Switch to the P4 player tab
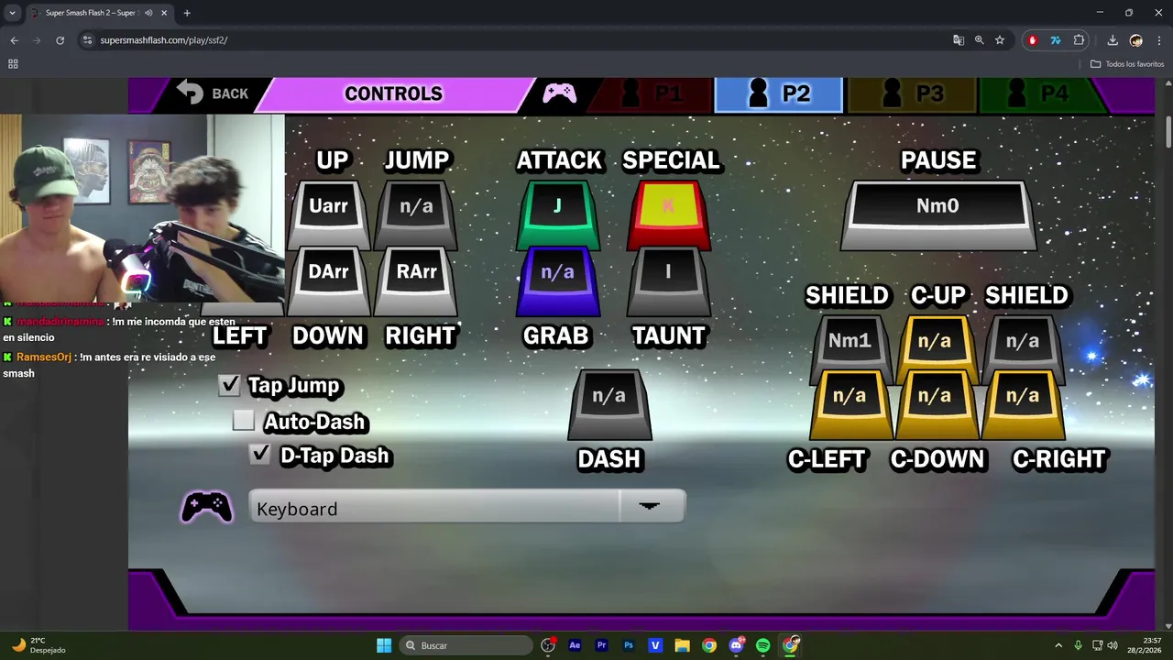Image resolution: width=1173 pixels, height=660 pixels. [1041, 93]
